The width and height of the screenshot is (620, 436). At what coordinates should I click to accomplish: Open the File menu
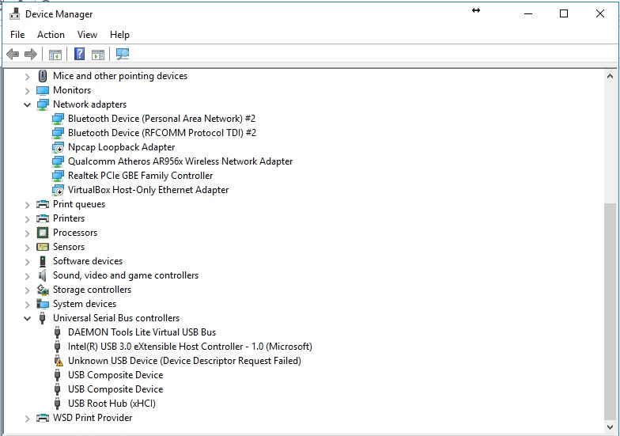[x=17, y=35]
